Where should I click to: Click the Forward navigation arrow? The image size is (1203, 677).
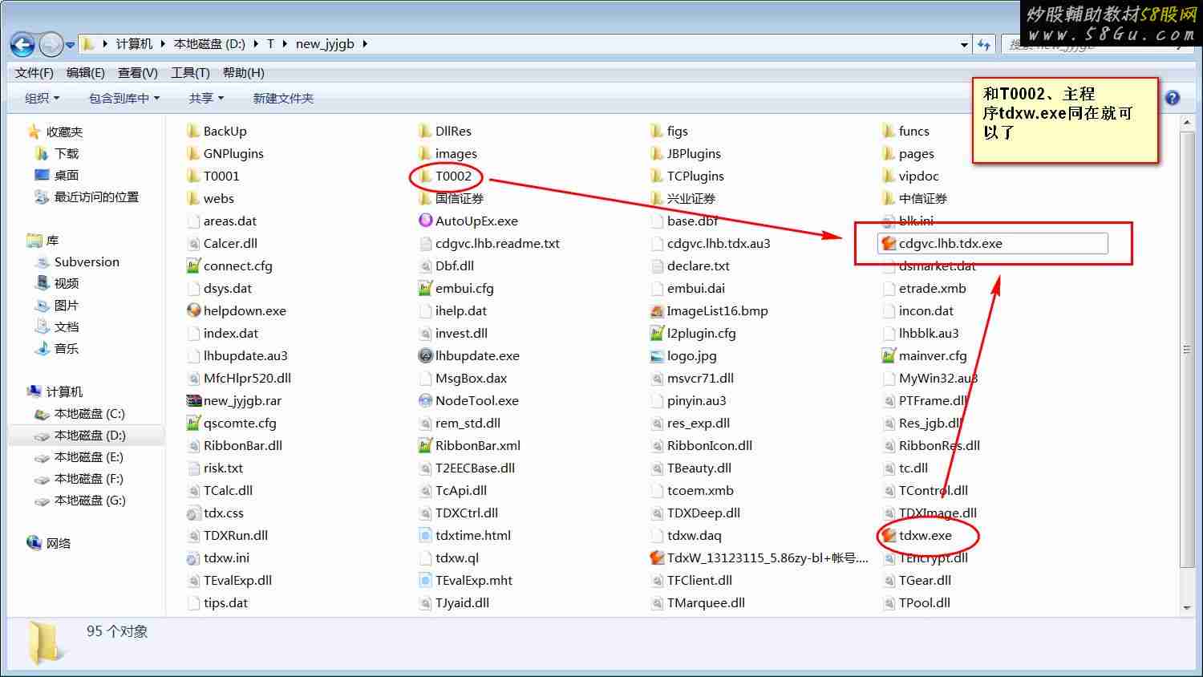[x=51, y=44]
